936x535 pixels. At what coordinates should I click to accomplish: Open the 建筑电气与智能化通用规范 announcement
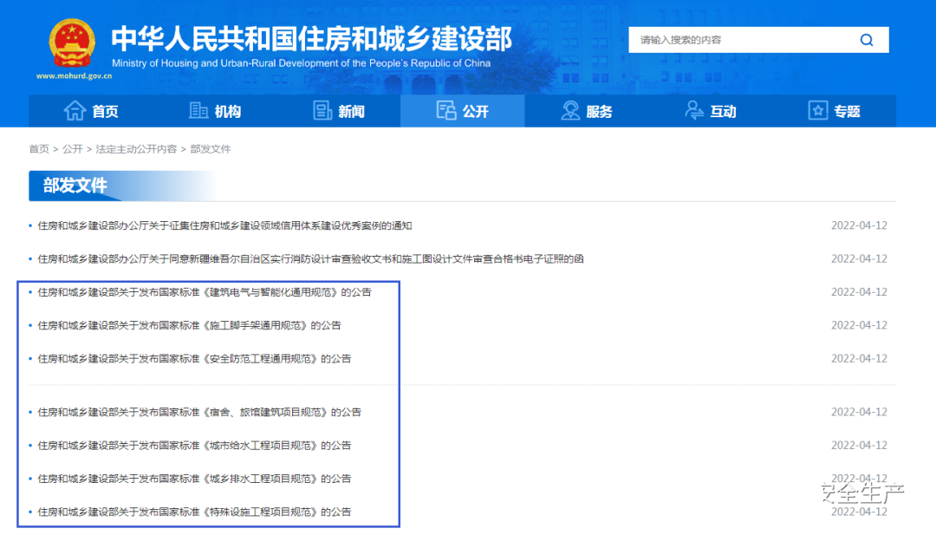pyautogui.click(x=205, y=292)
